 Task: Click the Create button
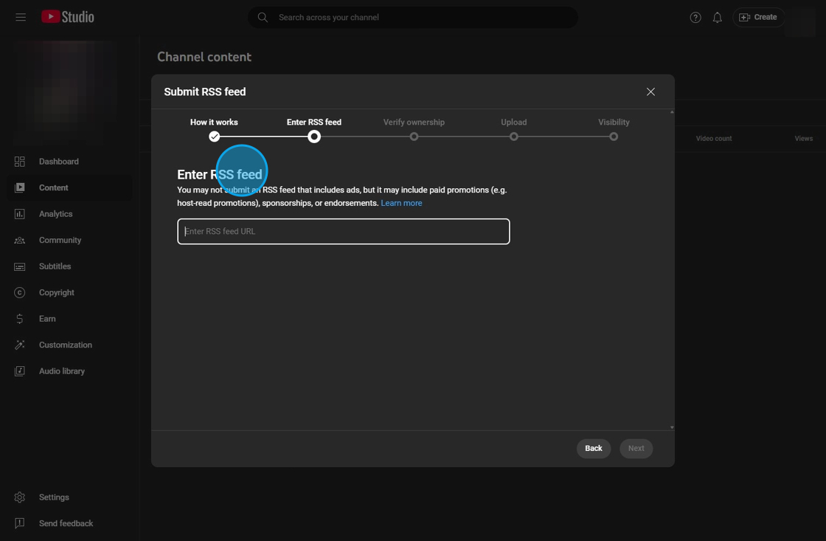coord(758,18)
